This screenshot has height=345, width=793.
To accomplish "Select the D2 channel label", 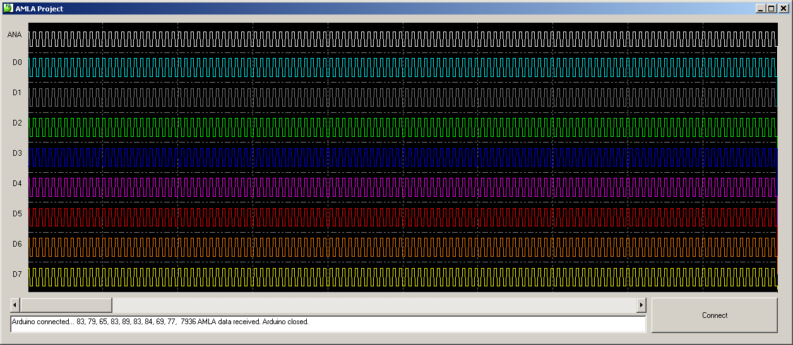I will [x=17, y=123].
